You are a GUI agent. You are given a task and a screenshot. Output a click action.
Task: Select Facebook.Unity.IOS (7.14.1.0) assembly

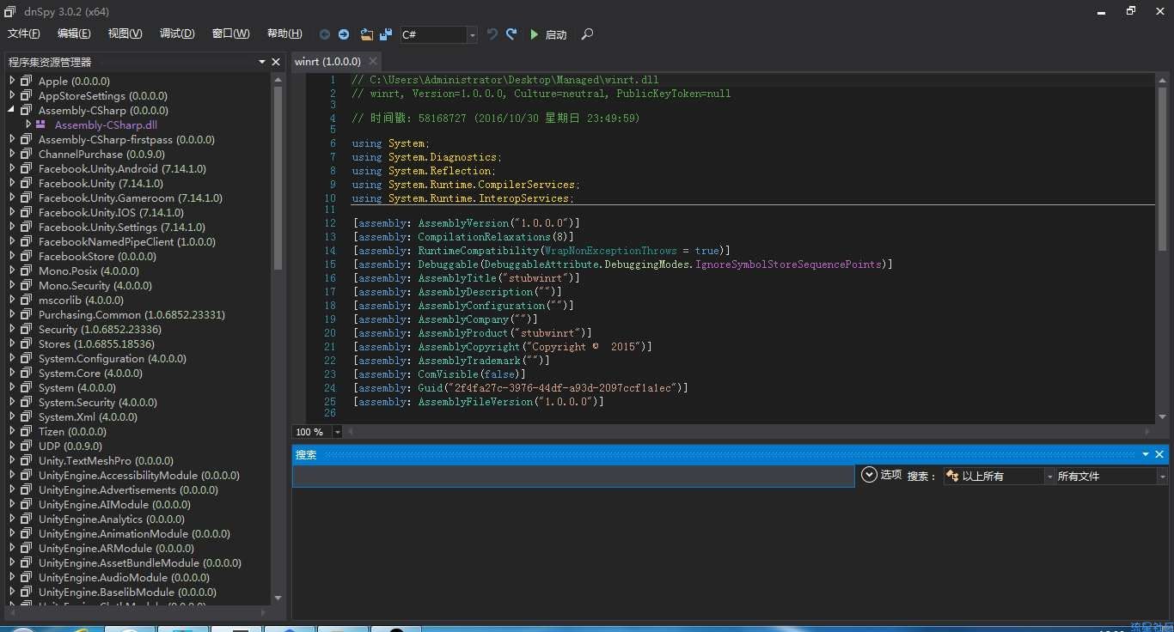click(x=111, y=212)
